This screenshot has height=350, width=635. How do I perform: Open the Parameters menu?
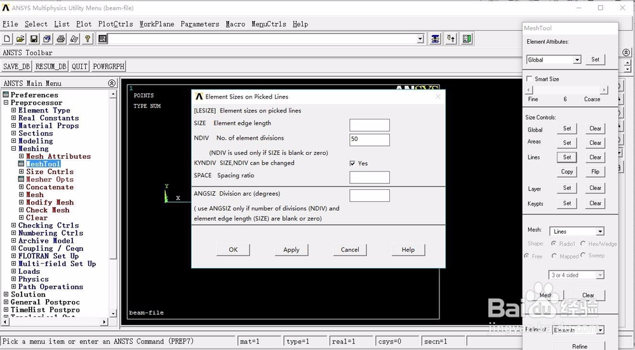[x=199, y=24]
